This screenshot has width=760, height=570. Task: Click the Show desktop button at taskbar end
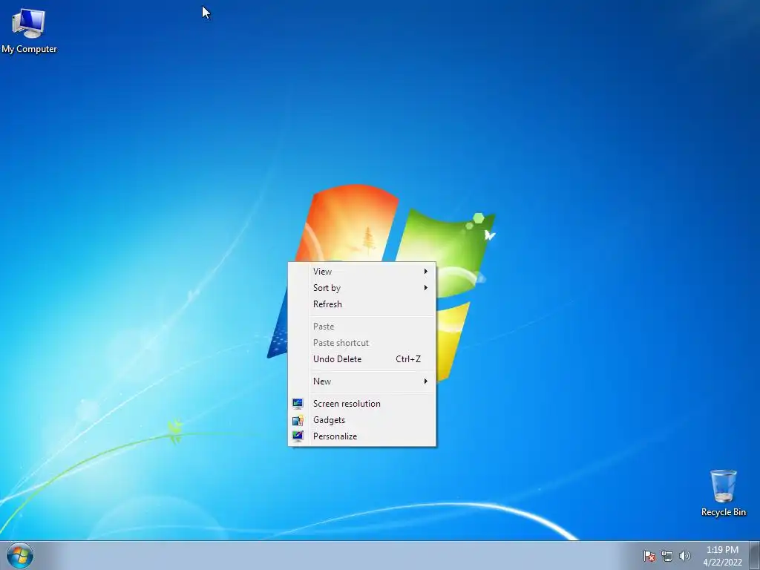755,555
